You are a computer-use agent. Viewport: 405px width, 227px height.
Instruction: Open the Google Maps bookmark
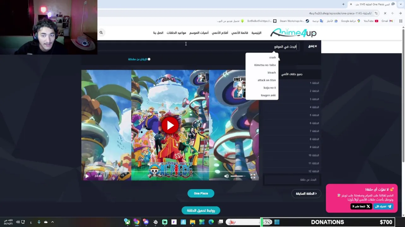click(350, 21)
